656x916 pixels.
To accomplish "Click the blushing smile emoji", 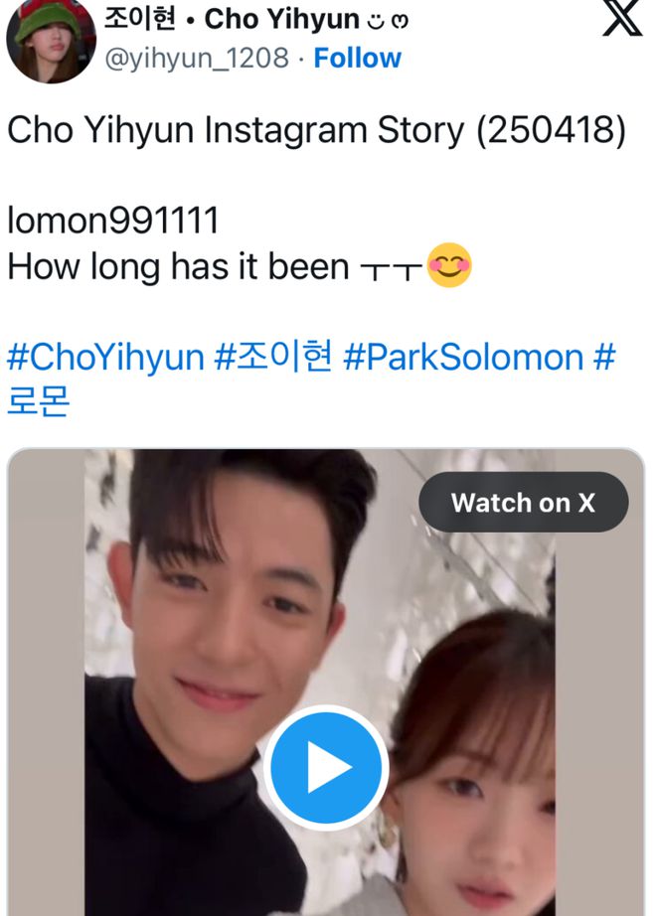I will (449, 265).
